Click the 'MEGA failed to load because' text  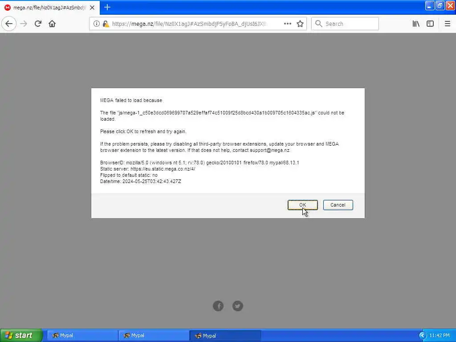[131, 100]
